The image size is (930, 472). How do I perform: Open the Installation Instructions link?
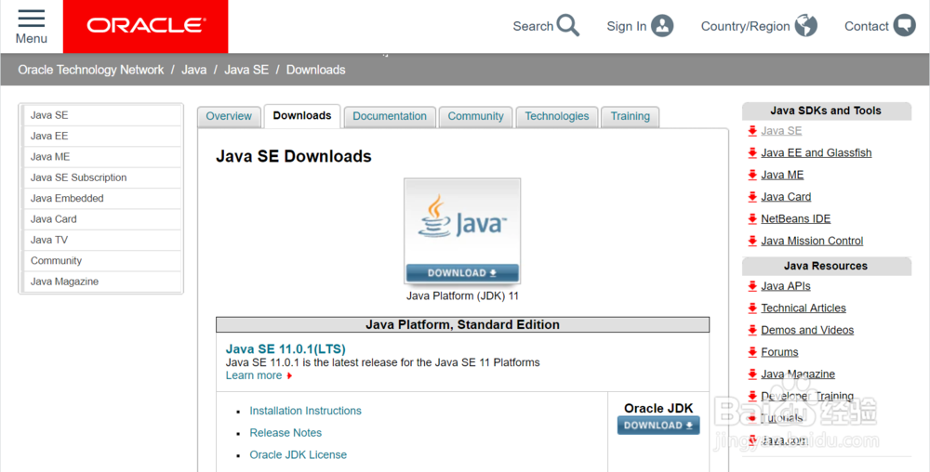(305, 411)
